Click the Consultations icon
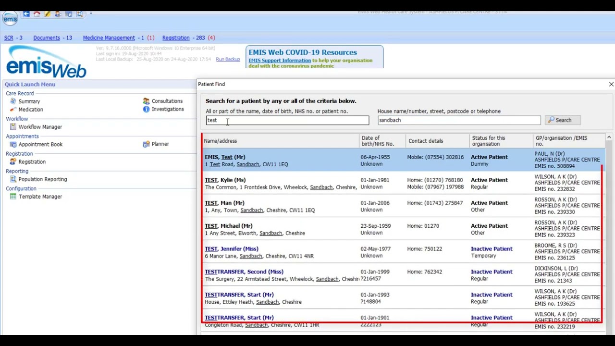 (146, 101)
